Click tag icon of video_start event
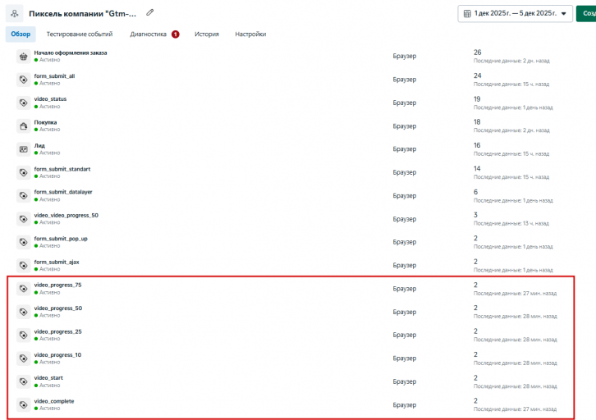The width and height of the screenshot is (596, 420). 24,381
